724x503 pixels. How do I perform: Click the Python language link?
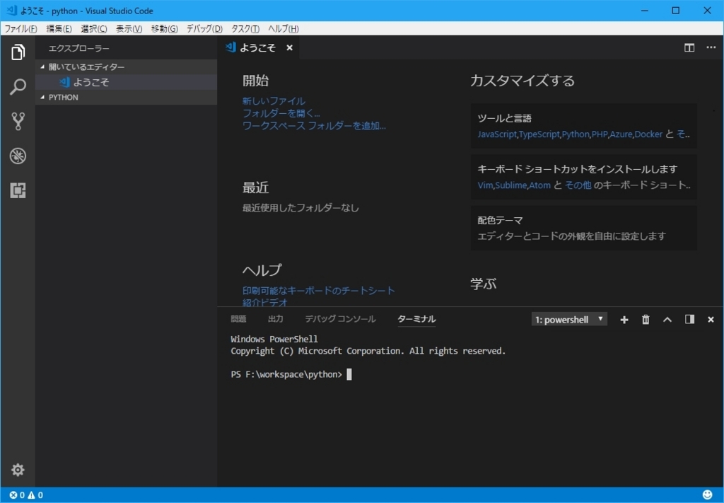click(x=576, y=134)
